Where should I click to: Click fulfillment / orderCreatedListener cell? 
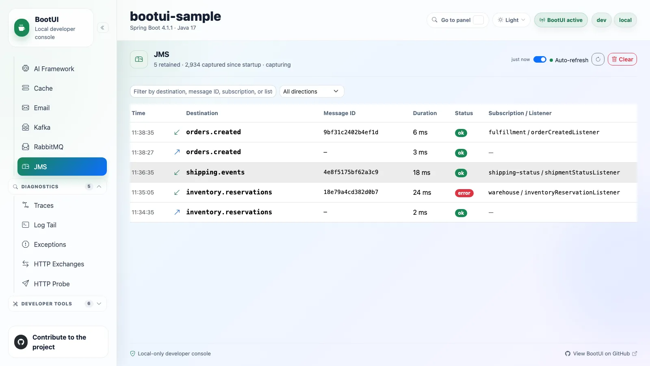point(544,132)
